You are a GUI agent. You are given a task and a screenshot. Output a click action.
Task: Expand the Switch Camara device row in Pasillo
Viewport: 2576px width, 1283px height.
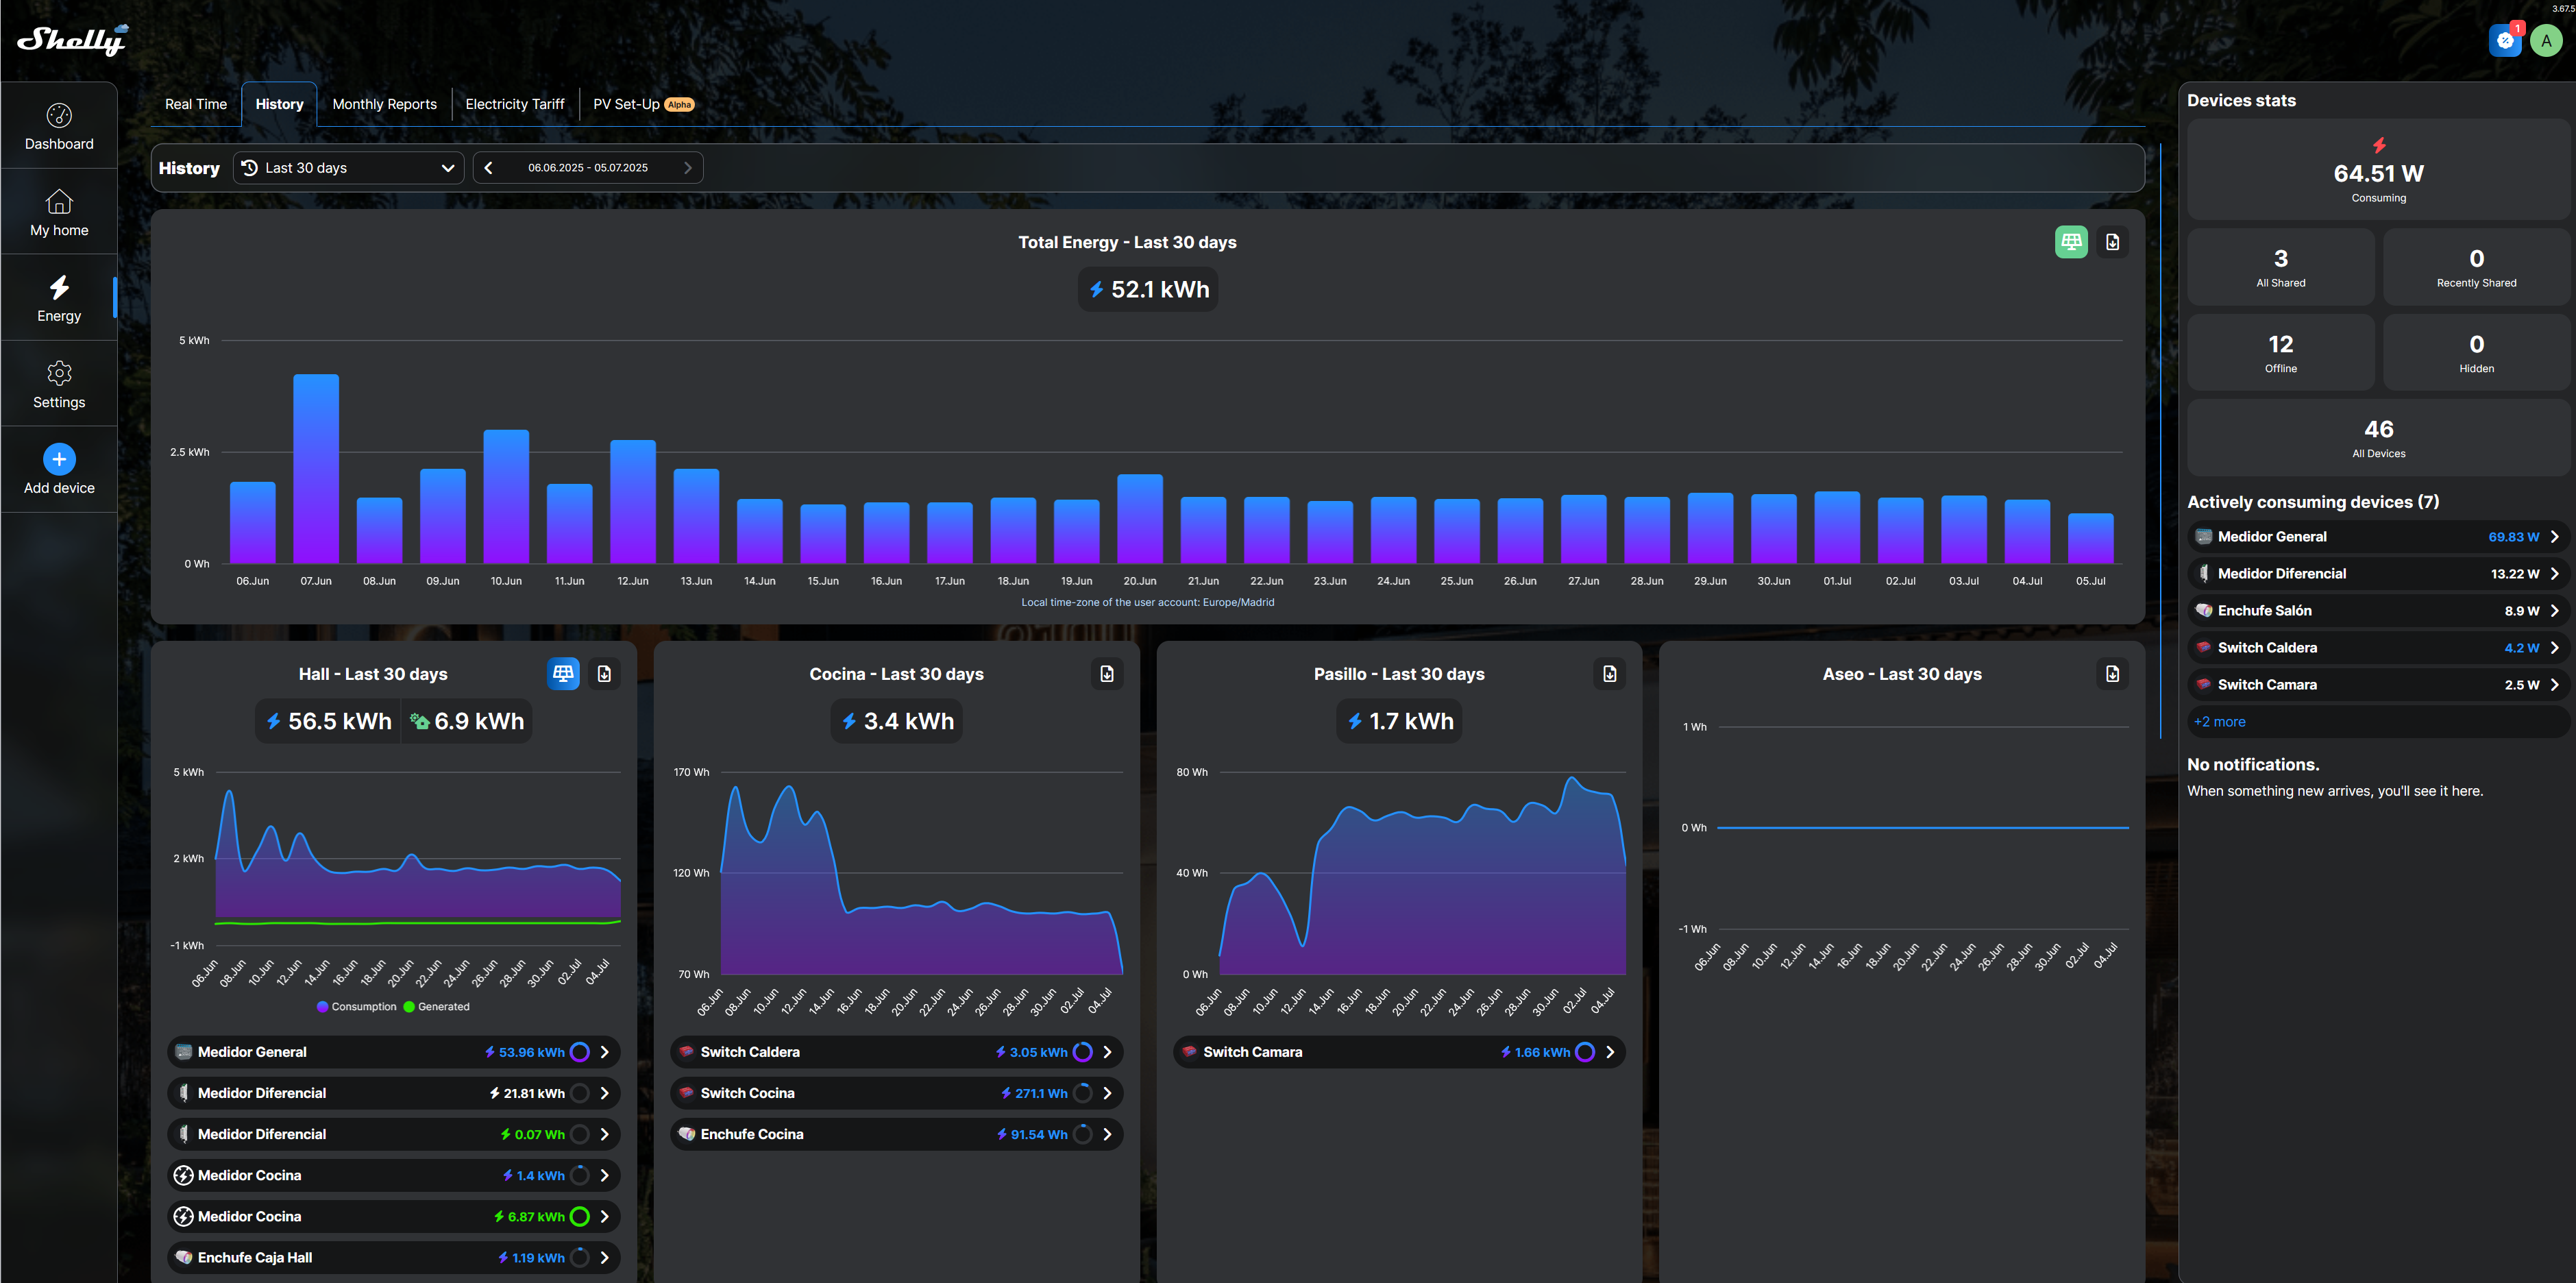(x=1610, y=1051)
